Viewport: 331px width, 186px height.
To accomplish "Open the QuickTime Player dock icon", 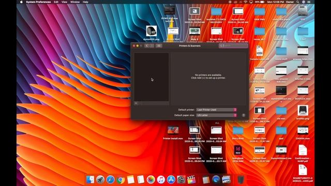I will [216, 179].
